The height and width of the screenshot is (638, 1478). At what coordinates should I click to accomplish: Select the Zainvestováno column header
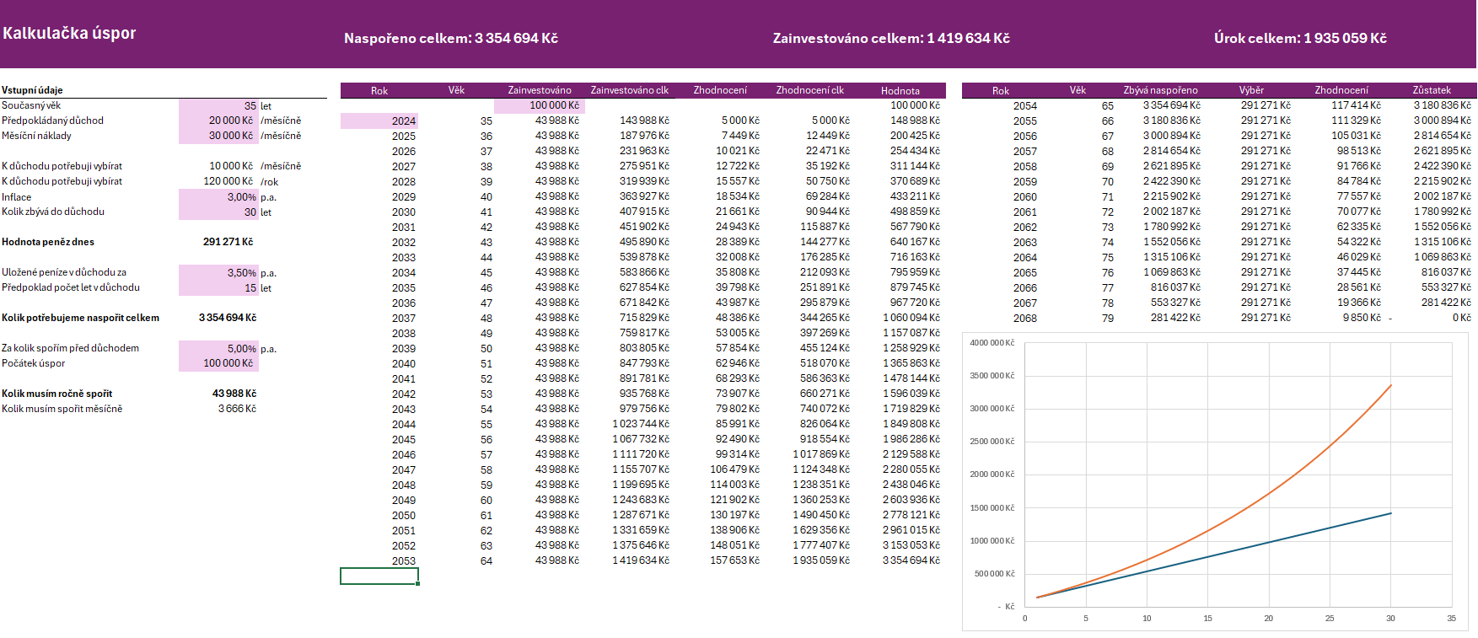540,90
